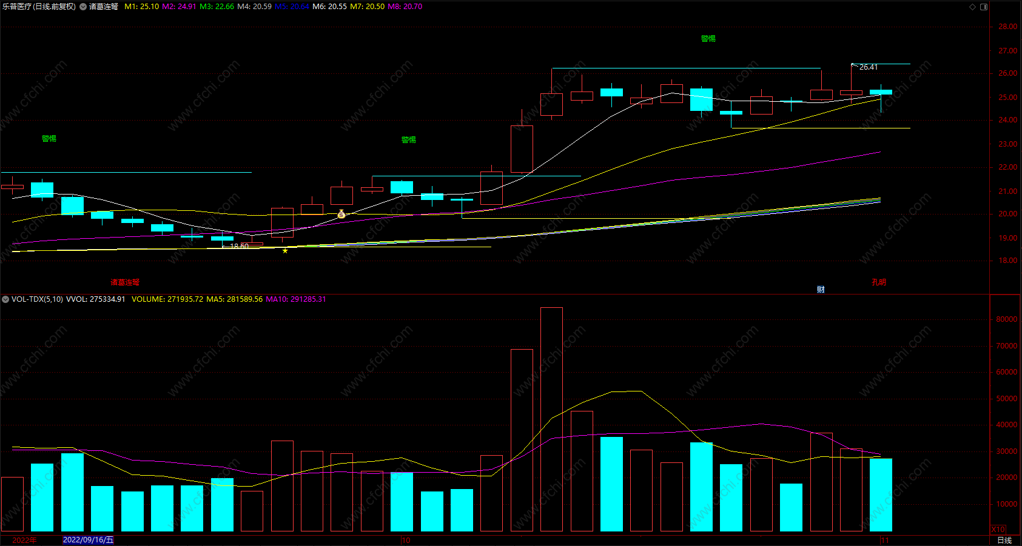
Task: Click the green 警惕 label at the left
Action: coord(49,139)
